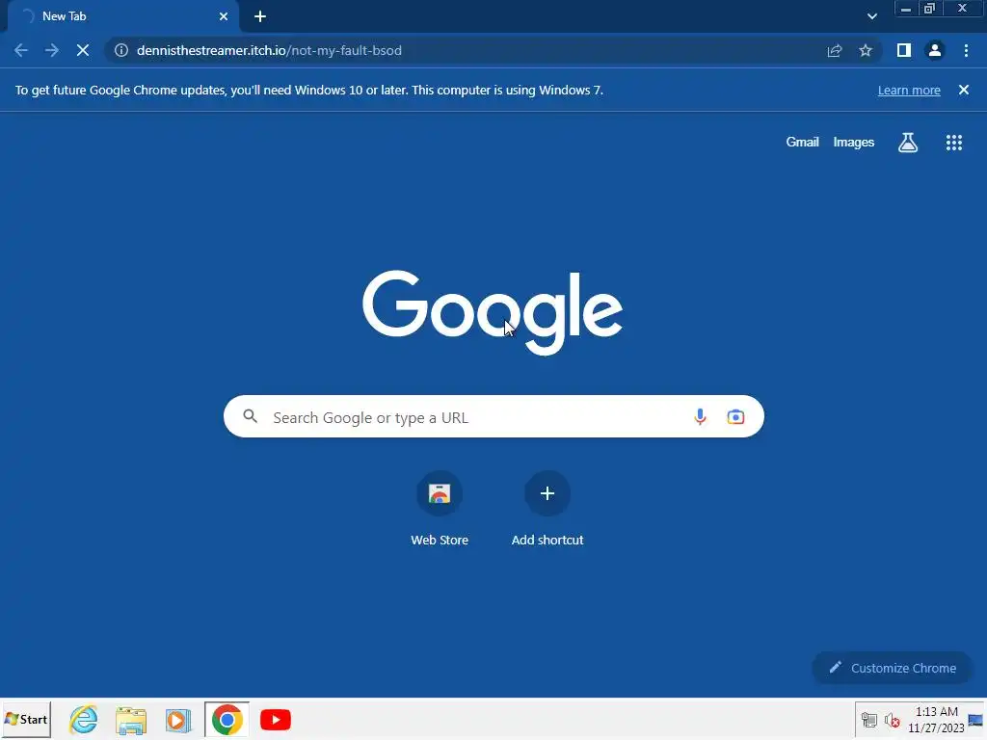The image size is (987, 740).
Task: Click the Customize Chrome button
Action: (x=893, y=669)
